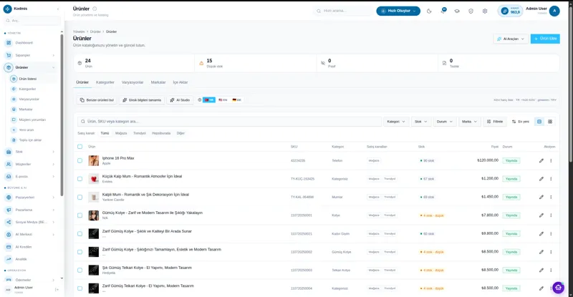Open the Stok filter dropdown
Viewport: 573px width, 297px height.
420,122
